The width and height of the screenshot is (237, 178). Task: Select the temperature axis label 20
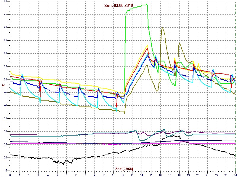[x=5, y=158]
